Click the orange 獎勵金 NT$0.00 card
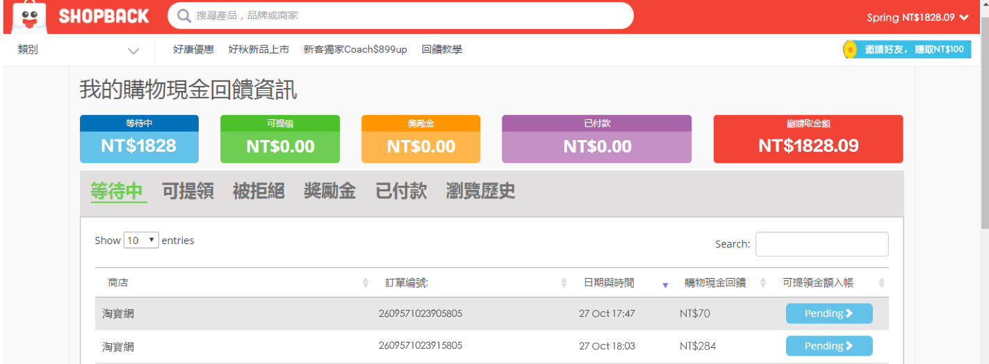Screen dimensions: 989x364 (420, 139)
